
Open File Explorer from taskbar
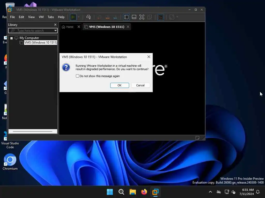(x=133, y=192)
